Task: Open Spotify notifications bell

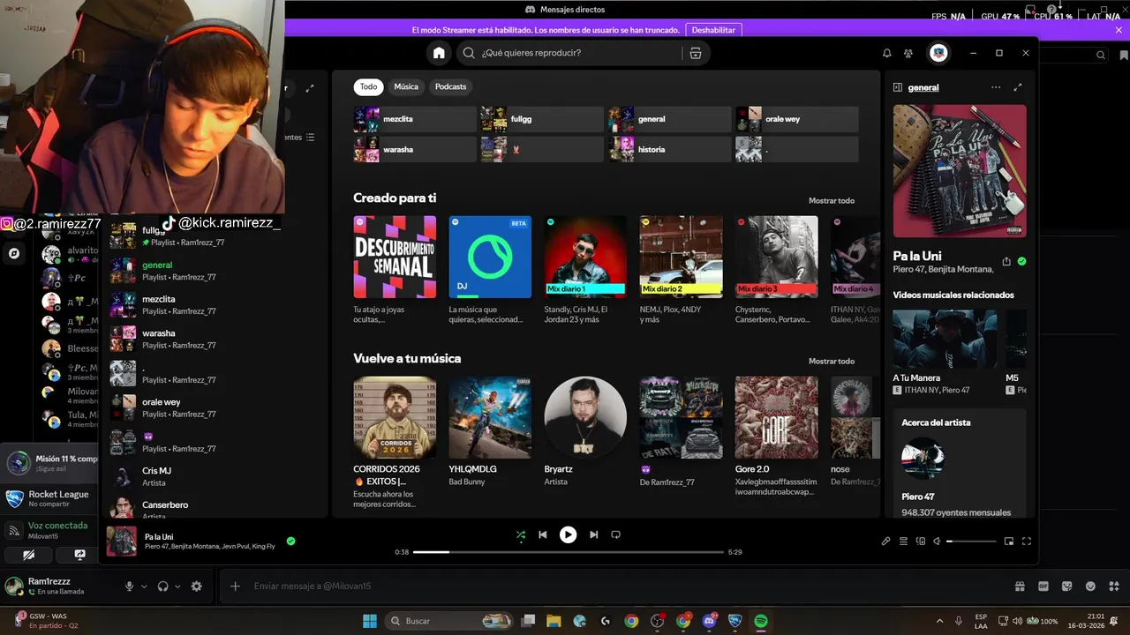Action: (x=887, y=53)
